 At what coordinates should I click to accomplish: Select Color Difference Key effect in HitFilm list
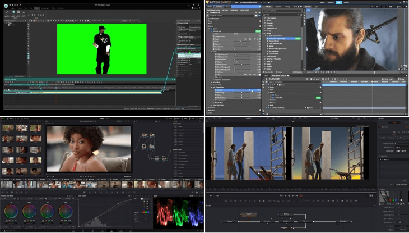[x=276, y=44]
